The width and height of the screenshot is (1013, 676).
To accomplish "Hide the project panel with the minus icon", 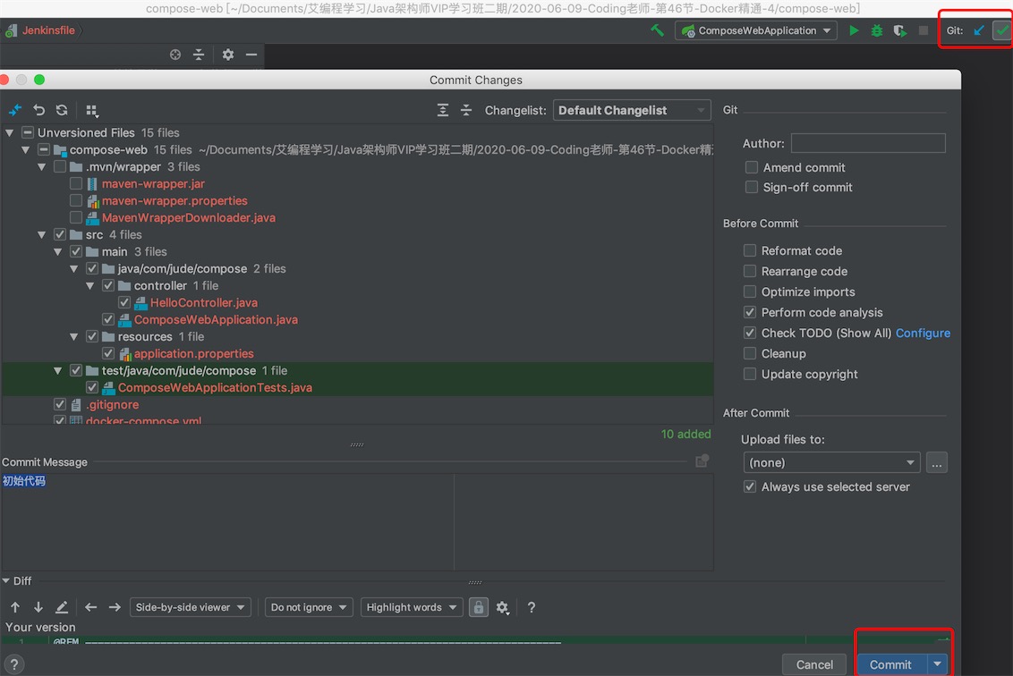I will tap(251, 55).
